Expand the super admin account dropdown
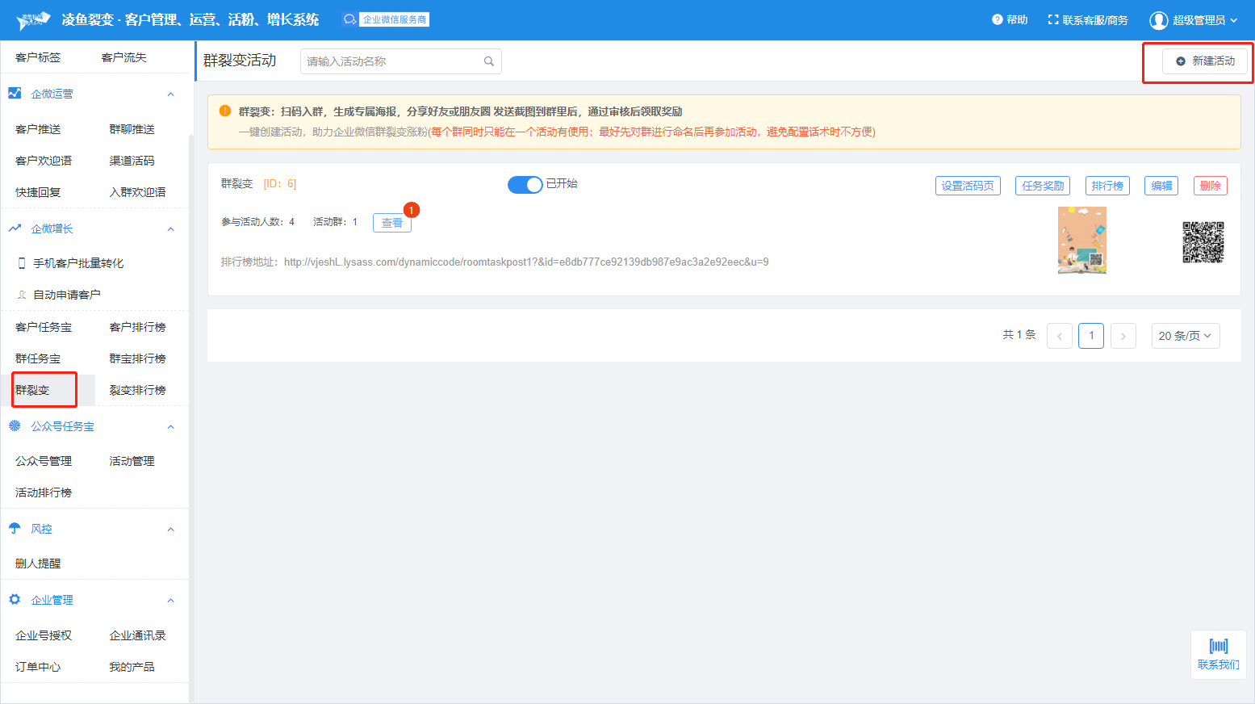Viewport: 1255px width, 704px height. click(x=1233, y=20)
